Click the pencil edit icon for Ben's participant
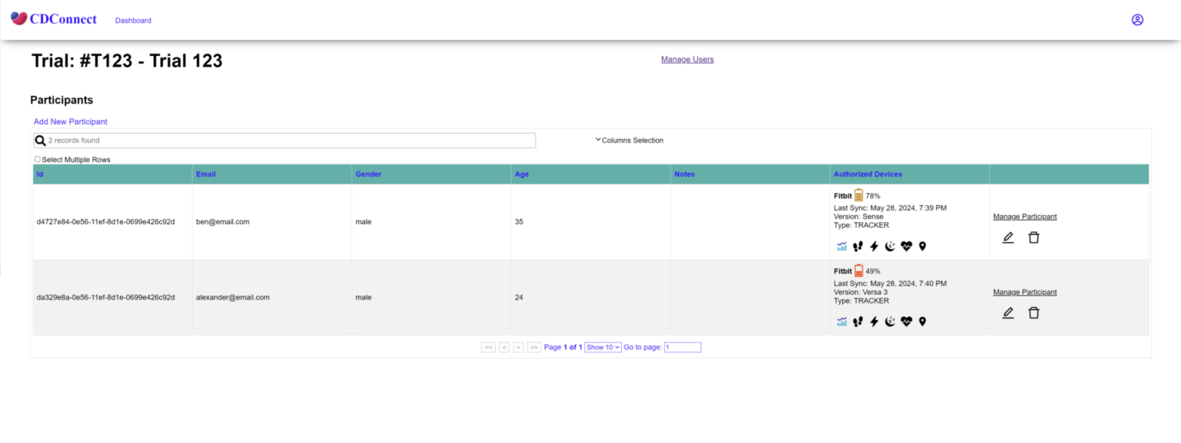Screen dimensions: 1181x443 pos(1008,237)
